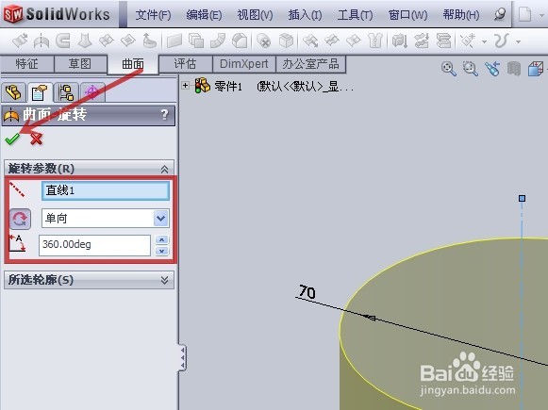
Task: Select the Filled Surface tool
Action: [x=128, y=41]
